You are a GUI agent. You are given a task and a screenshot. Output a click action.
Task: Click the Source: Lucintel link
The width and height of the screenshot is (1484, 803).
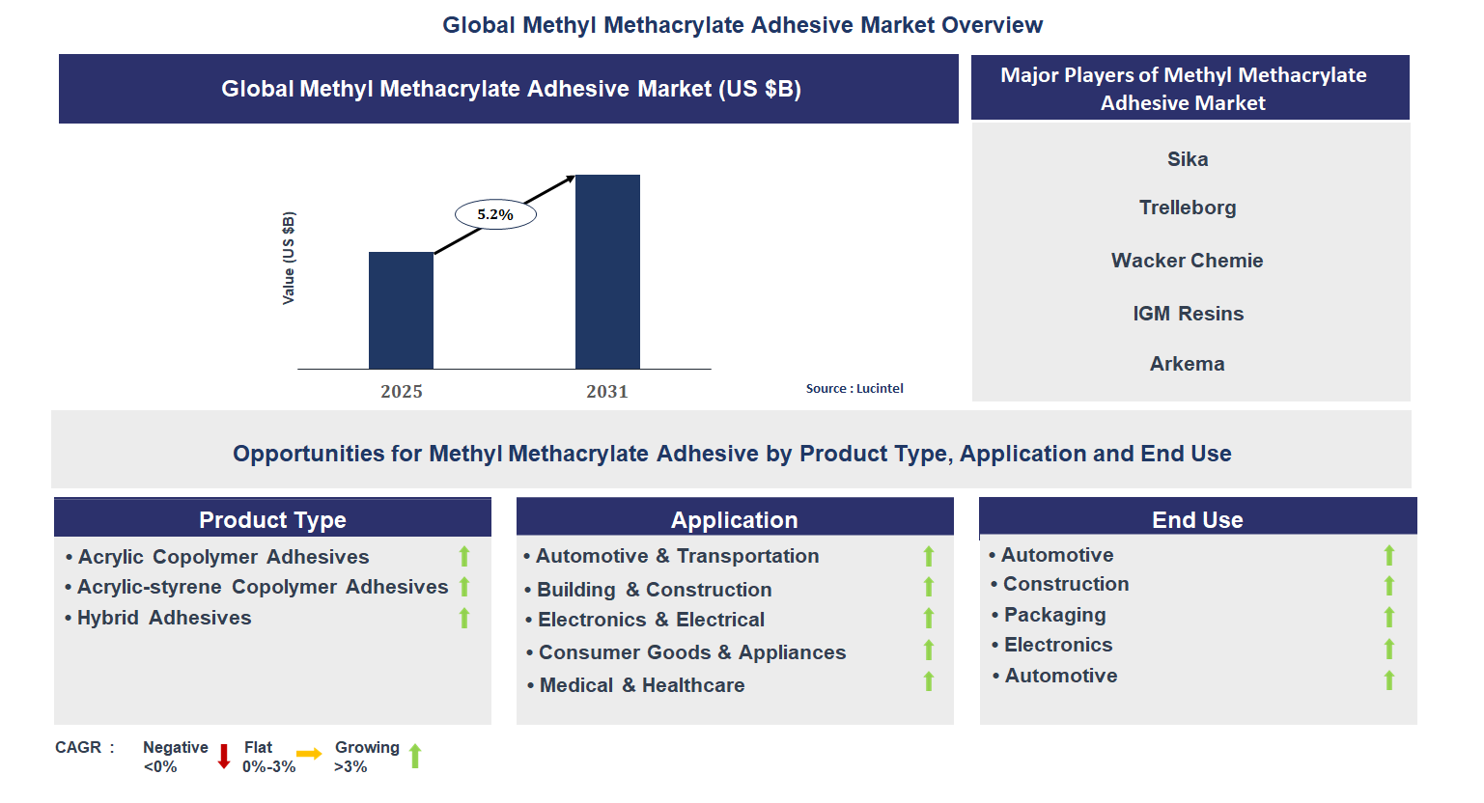(854, 388)
